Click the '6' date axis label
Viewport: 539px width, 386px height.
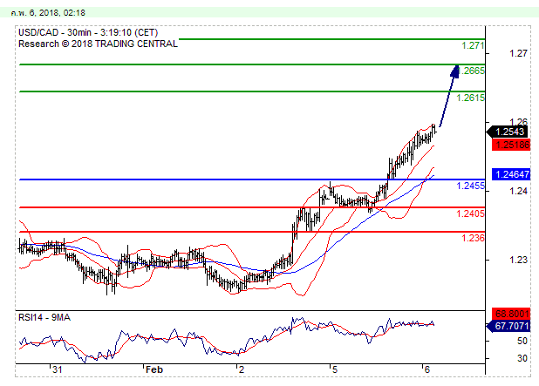(427, 369)
